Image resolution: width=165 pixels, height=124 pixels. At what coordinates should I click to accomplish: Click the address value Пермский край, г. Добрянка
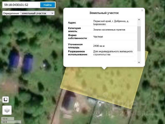pos(111,23)
